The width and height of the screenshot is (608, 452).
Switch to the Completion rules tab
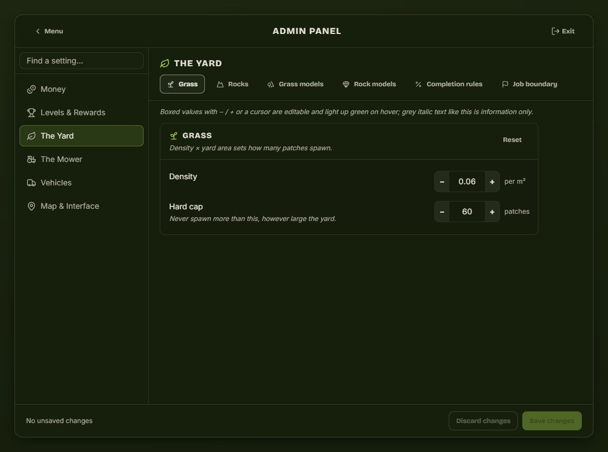[449, 84]
